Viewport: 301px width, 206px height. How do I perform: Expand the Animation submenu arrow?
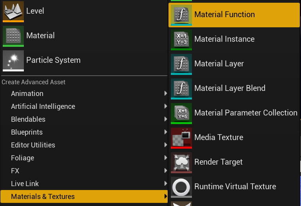166,93
